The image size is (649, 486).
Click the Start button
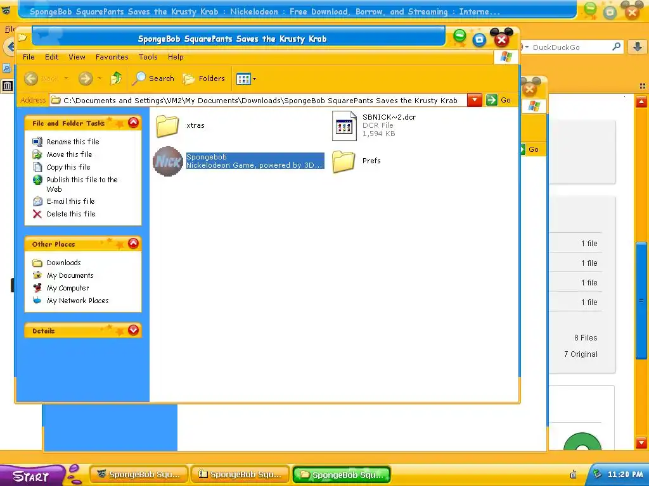pyautogui.click(x=31, y=476)
